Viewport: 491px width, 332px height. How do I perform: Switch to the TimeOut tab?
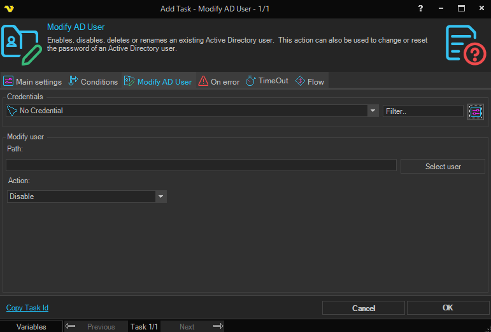267,81
